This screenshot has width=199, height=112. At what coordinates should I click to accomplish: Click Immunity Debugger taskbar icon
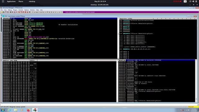click(x=35, y=110)
